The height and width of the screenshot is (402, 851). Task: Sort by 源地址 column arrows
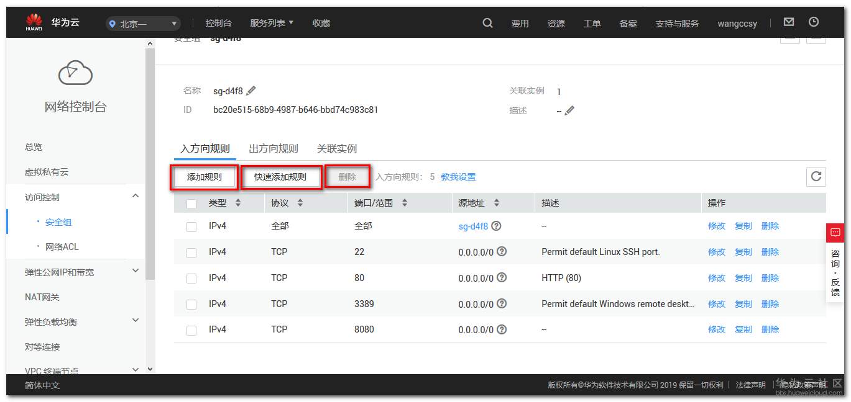point(496,203)
